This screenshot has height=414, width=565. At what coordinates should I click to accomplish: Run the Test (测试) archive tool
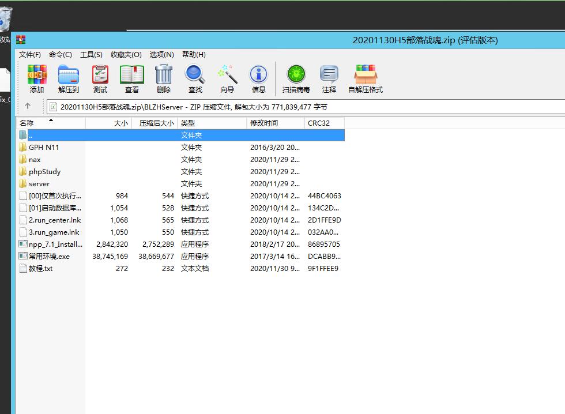(x=100, y=79)
